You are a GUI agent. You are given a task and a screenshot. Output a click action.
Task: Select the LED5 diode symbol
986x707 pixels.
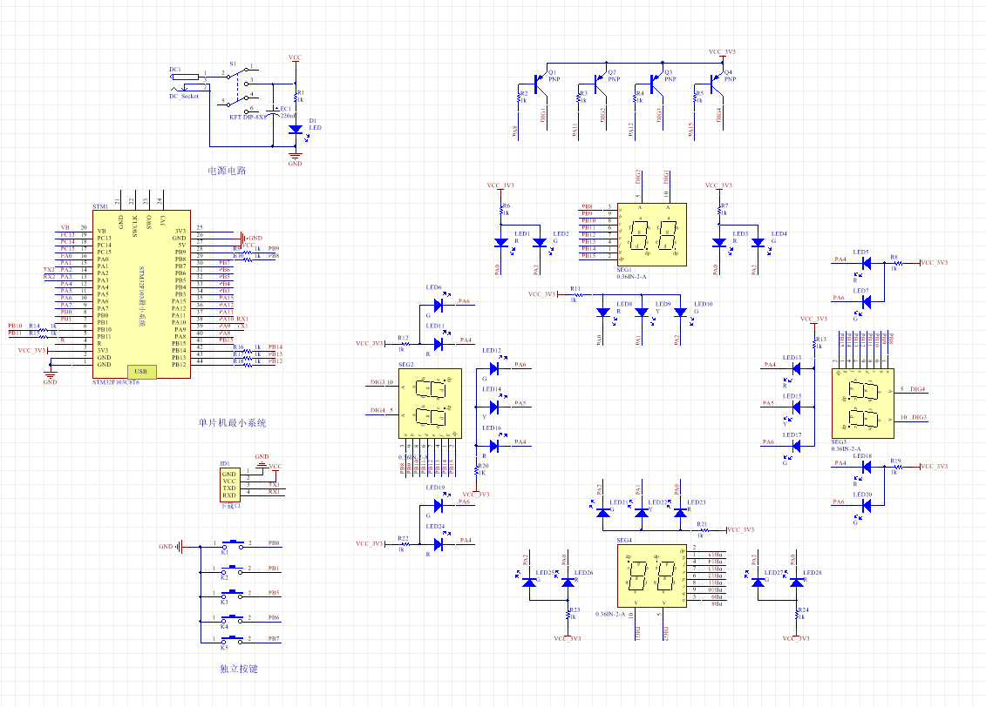click(x=866, y=263)
